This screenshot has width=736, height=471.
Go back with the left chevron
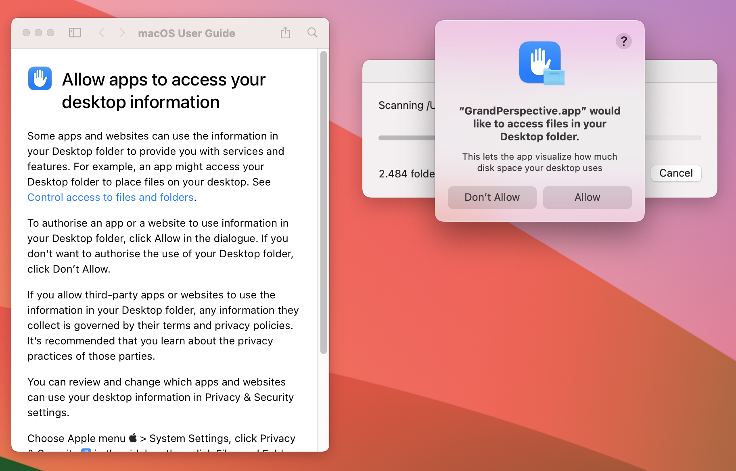[x=102, y=33]
